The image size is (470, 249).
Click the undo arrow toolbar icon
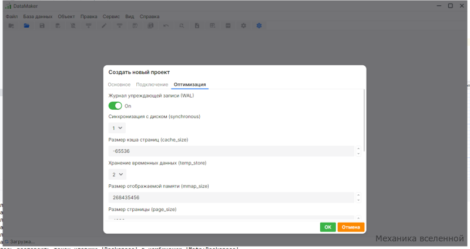tap(166, 26)
